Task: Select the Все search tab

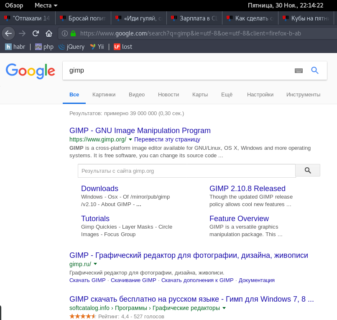Action: pyautogui.click(x=74, y=95)
